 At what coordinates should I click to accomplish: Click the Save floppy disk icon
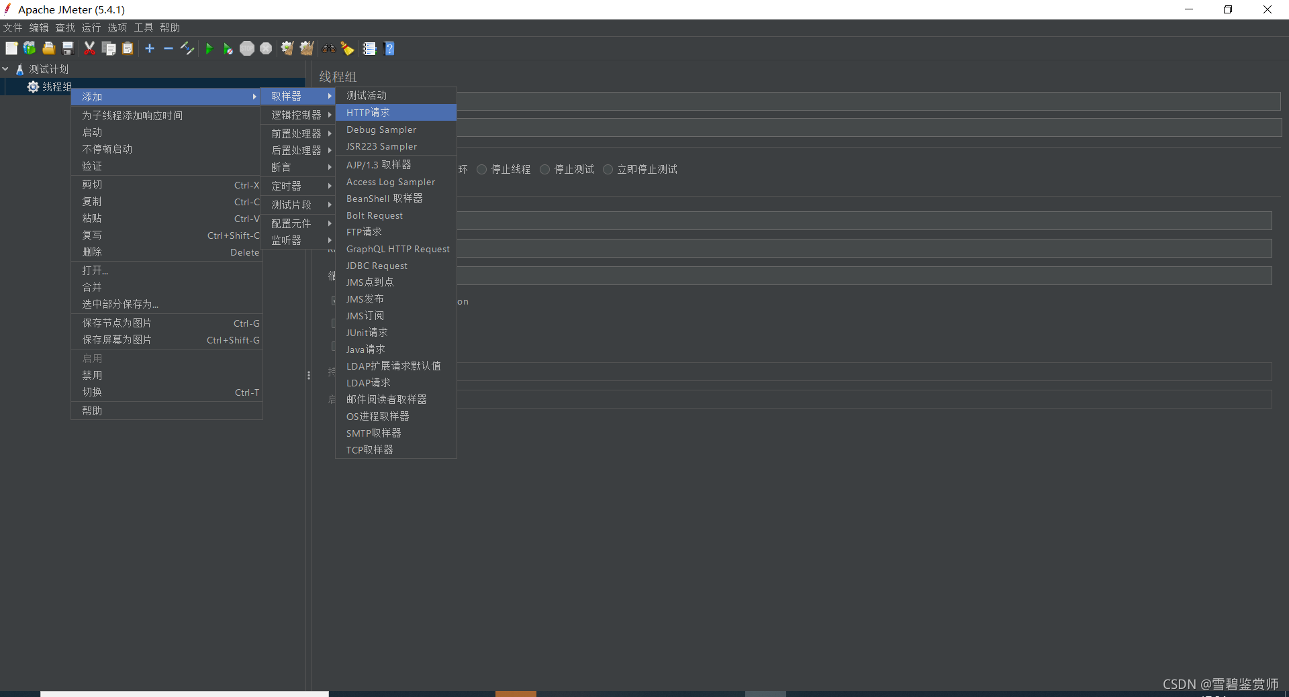click(x=68, y=48)
